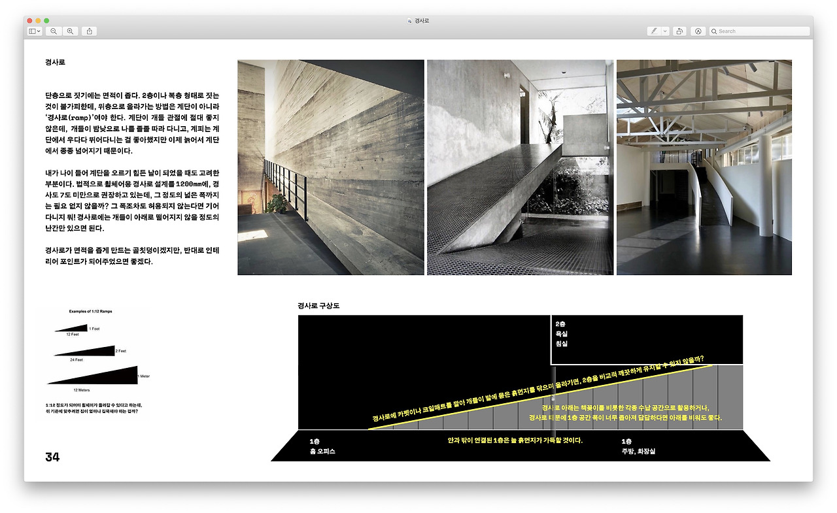Click the Zoom Out magnifier button
Screen dimensions: 837x513
point(54,31)
